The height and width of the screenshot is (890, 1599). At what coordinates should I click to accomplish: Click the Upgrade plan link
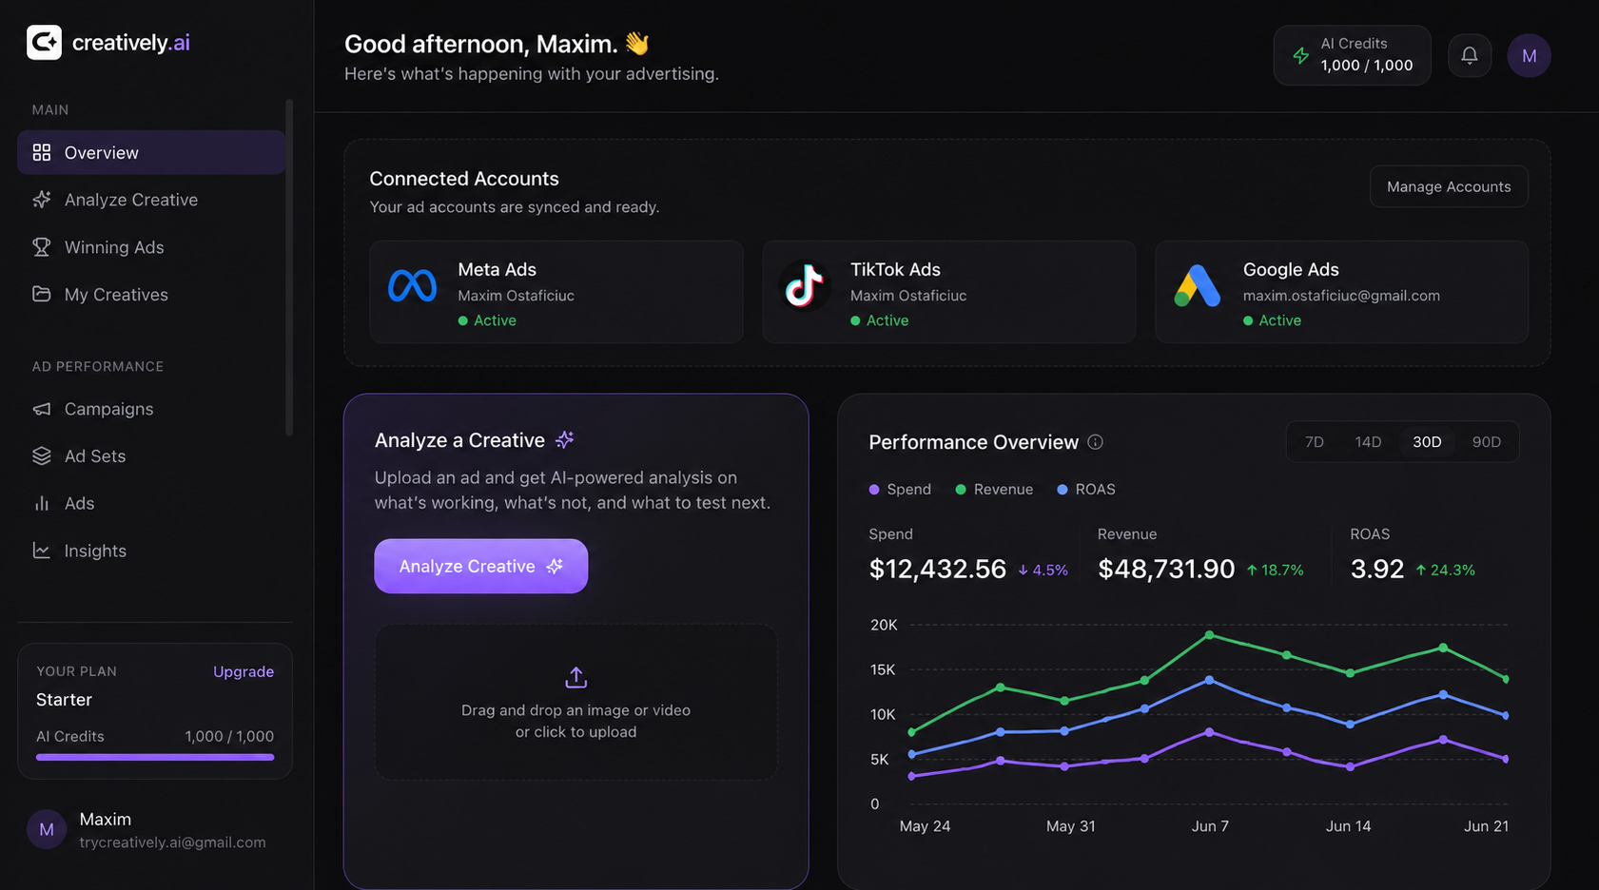coord(244,671)
